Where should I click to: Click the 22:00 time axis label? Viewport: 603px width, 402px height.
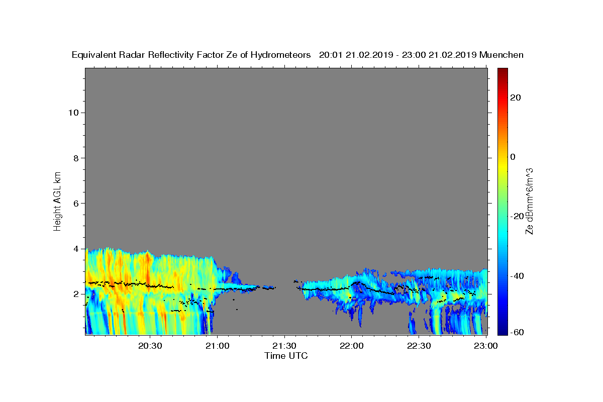click(x=352, y=346)
